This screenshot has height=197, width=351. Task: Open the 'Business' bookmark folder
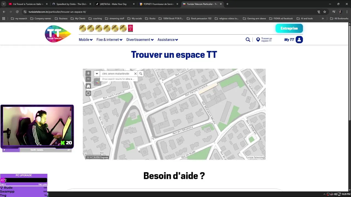[61, 19]
